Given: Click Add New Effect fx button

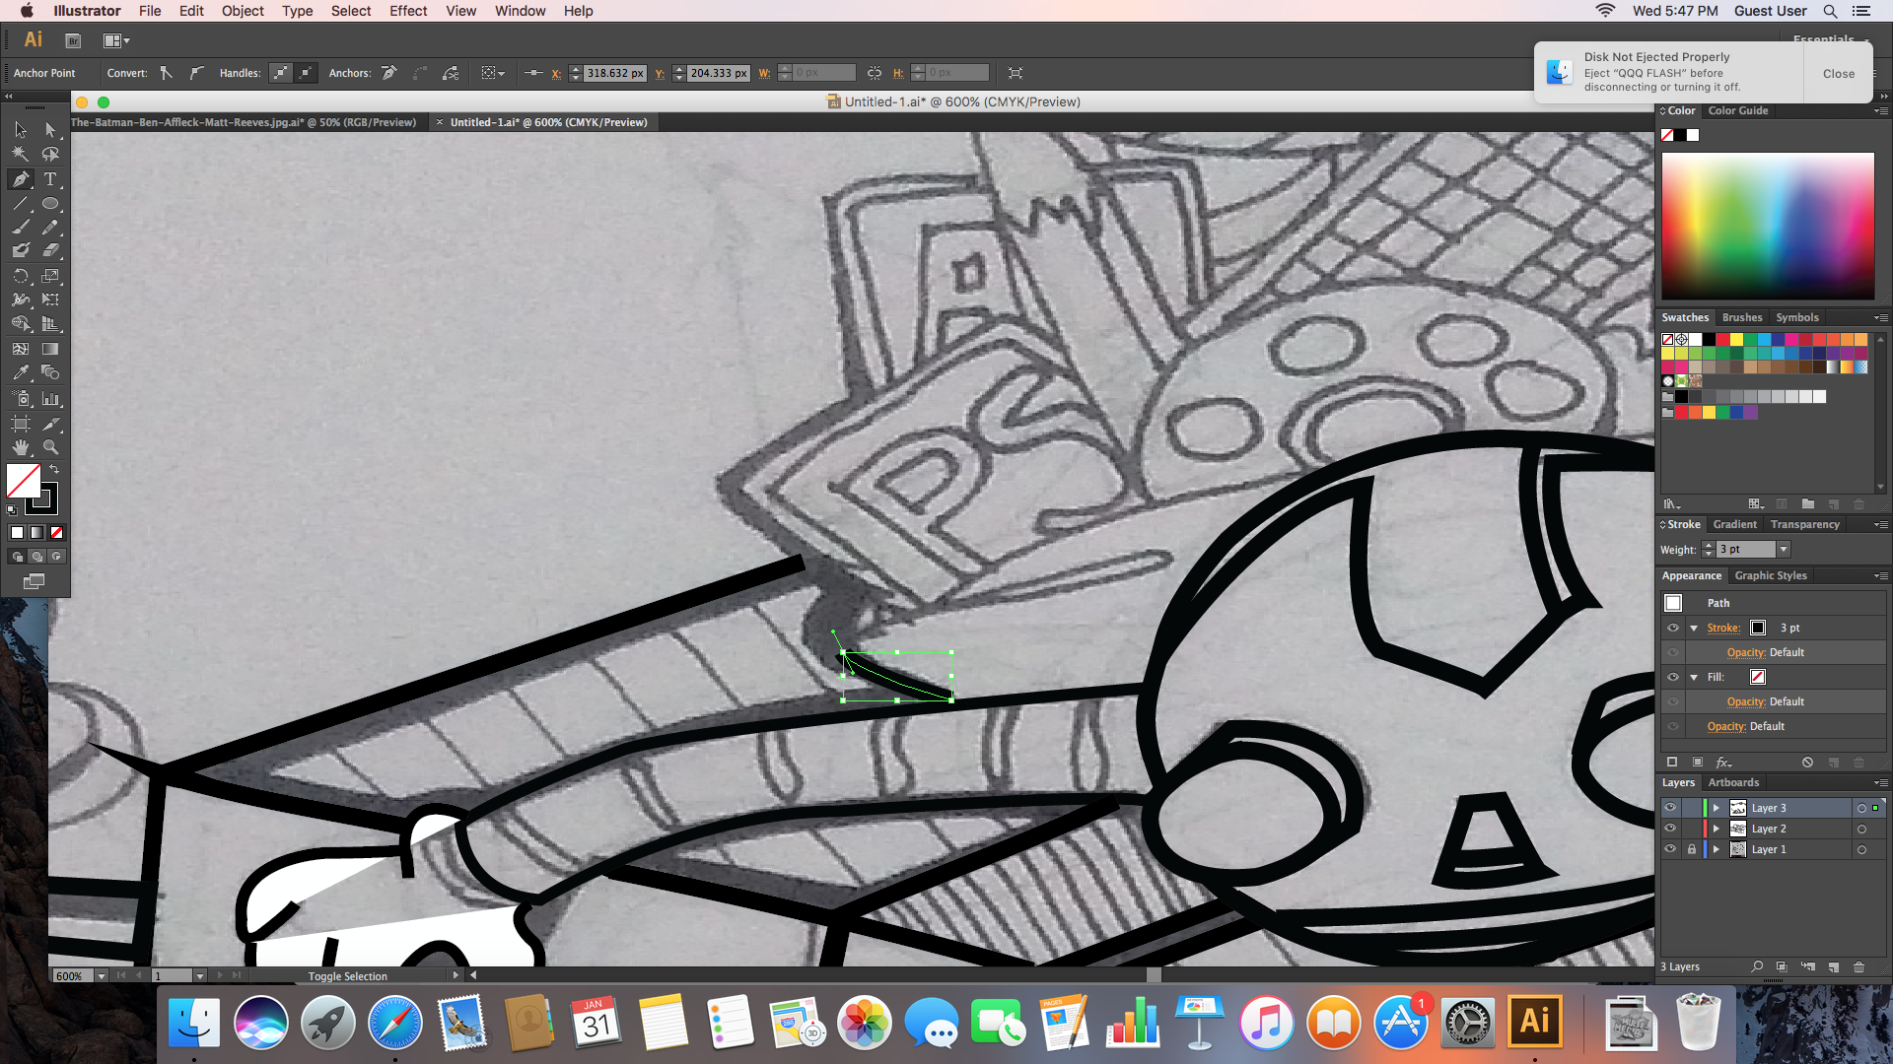Looking at the screenshot, I should tap(1723, 763).
